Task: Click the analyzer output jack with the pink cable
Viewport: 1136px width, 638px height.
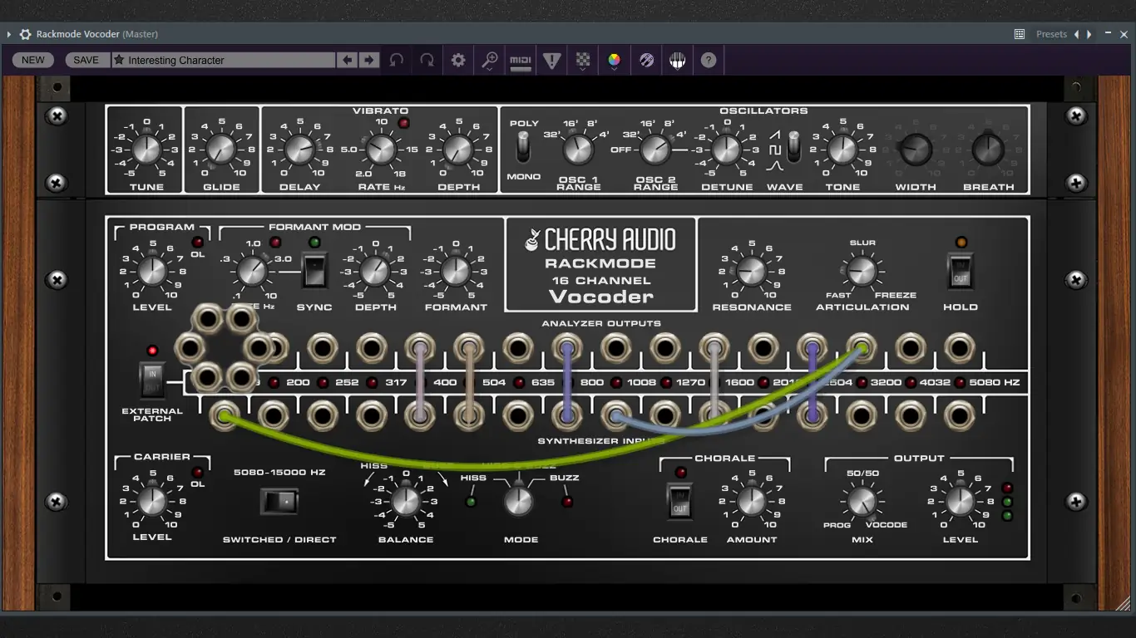Action: click(x=419, y=349)
